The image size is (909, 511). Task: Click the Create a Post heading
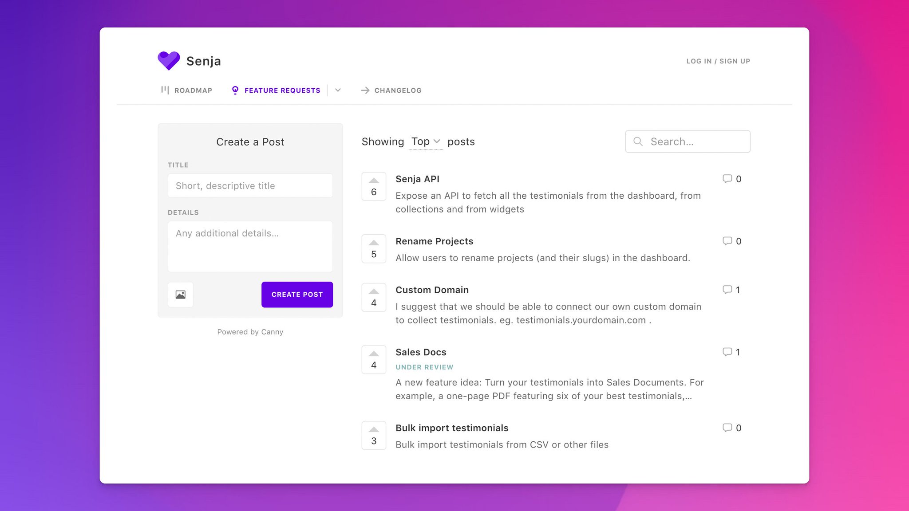click(250, 142)
